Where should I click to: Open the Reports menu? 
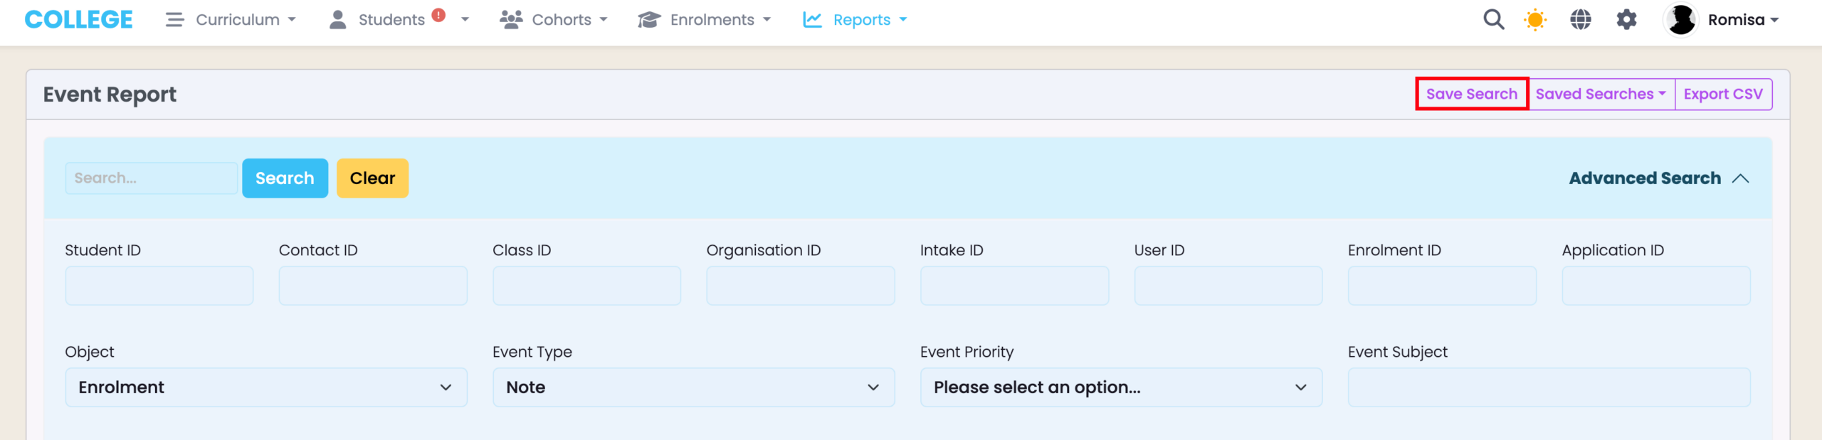tap(855, 20)
